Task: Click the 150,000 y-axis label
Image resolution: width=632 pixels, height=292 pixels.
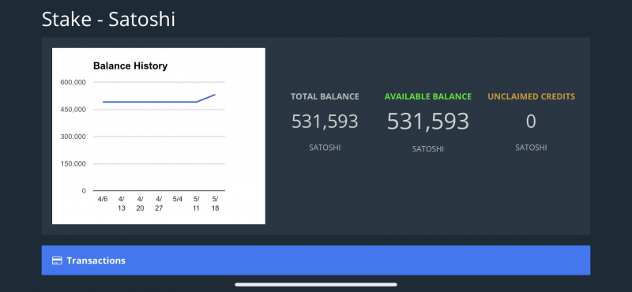Action: point(73,164)
